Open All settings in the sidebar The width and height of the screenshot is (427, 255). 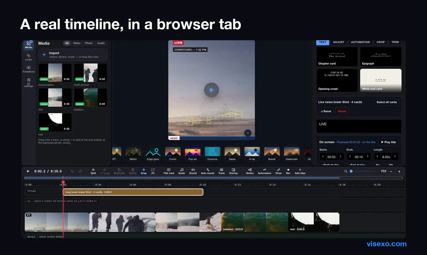click(29, 83)
